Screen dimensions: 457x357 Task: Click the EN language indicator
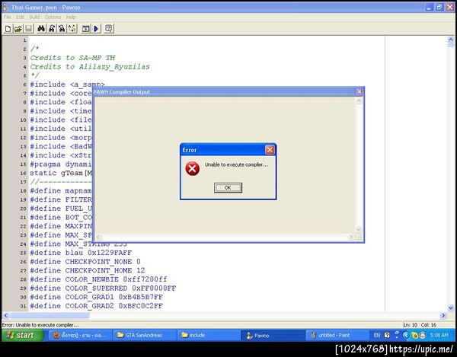click(x=377, y=335)
